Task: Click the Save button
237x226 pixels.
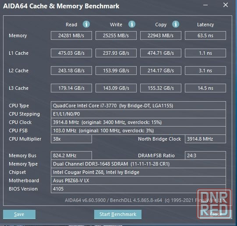Action: point(19,214)
